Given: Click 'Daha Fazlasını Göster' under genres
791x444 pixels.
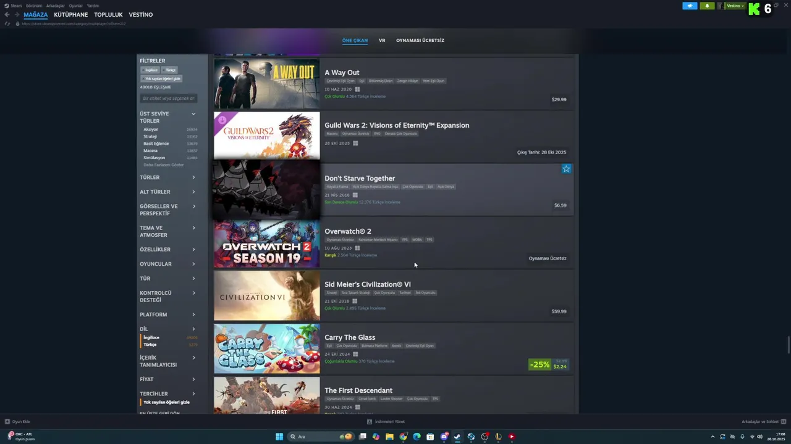Looking at the screenshot, I should click(x=164, y=165).
